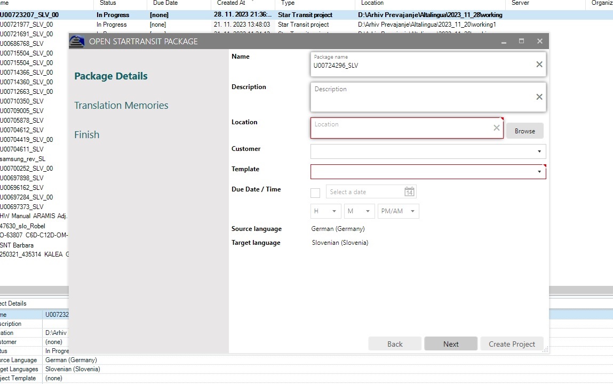Go to the Finish step
Image resolution: width=613 pixels, height=384 pixels.
(86, 134)
